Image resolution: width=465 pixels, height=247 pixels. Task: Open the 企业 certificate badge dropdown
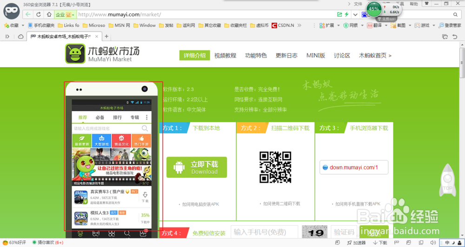click(65, 14)
